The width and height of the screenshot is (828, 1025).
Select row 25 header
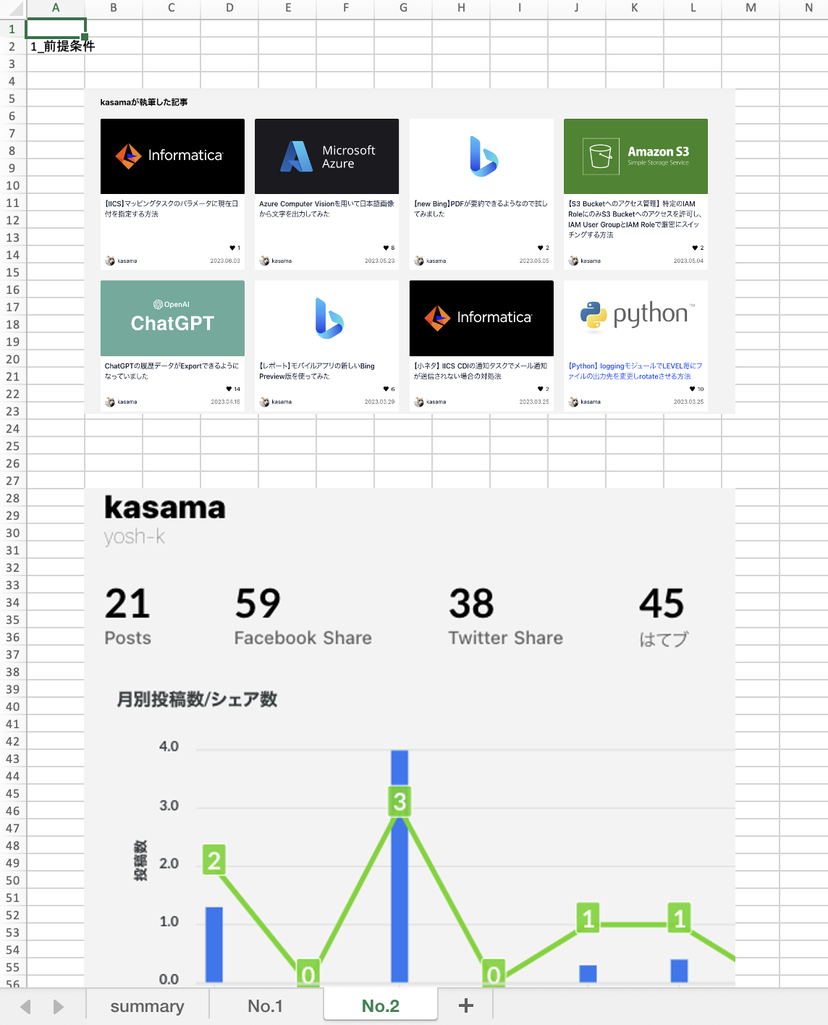tap(12, 446)
